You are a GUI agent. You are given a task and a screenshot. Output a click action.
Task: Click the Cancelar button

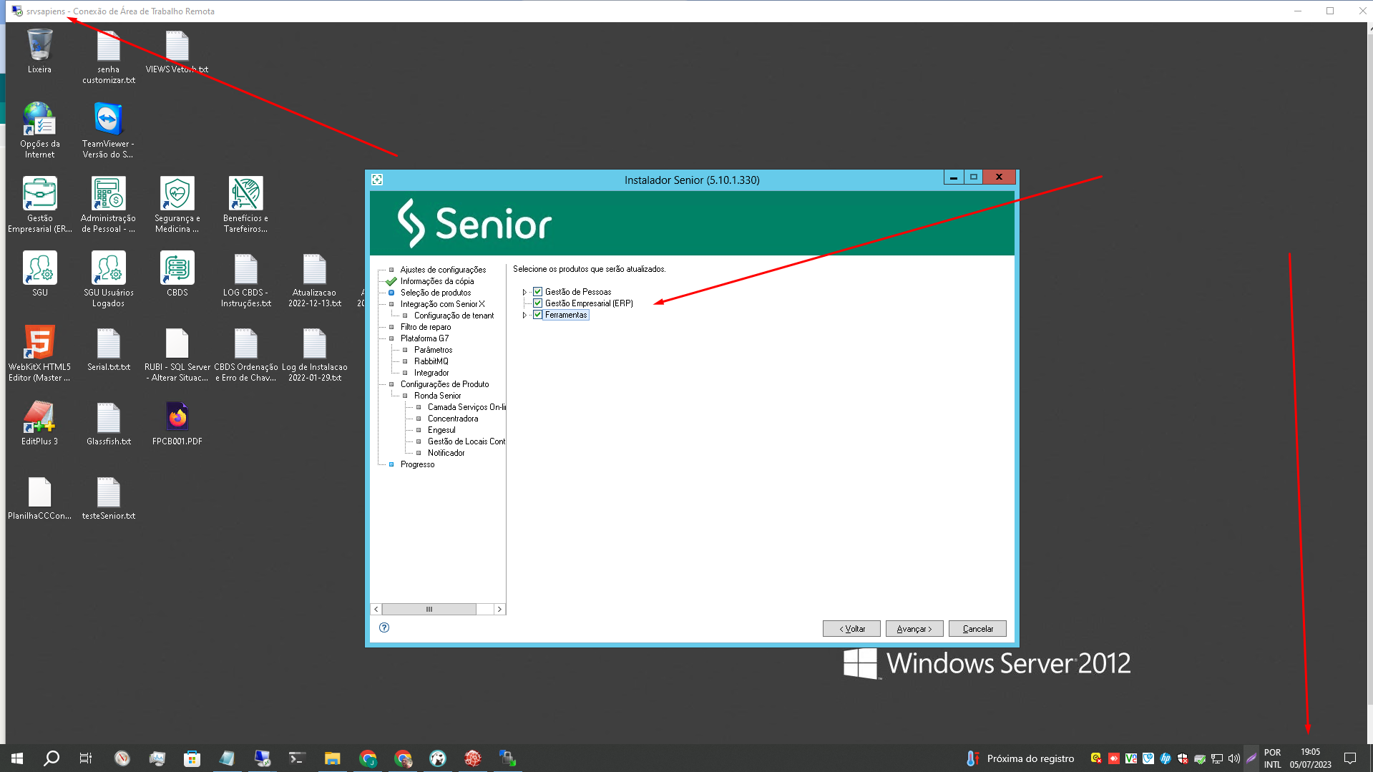977,629
